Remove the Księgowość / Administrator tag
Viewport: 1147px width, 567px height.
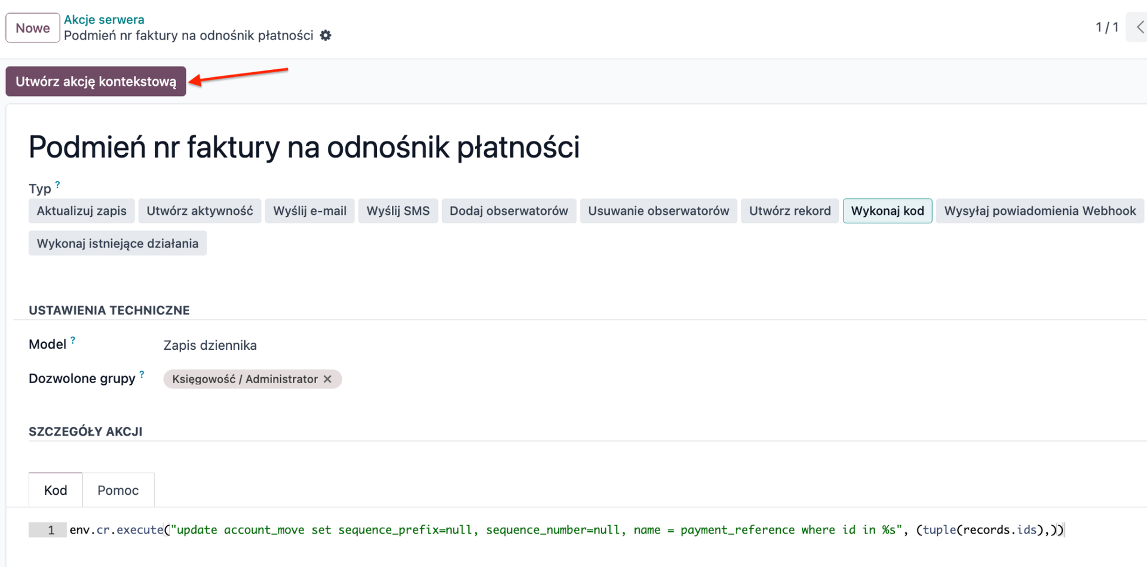pyautogui.click(x=327, y=379)
